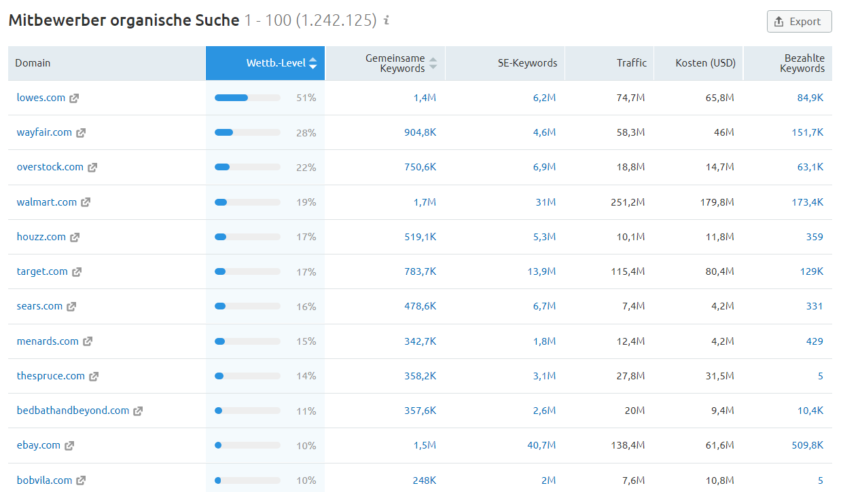Click the Export button

(x=799, y=22)
